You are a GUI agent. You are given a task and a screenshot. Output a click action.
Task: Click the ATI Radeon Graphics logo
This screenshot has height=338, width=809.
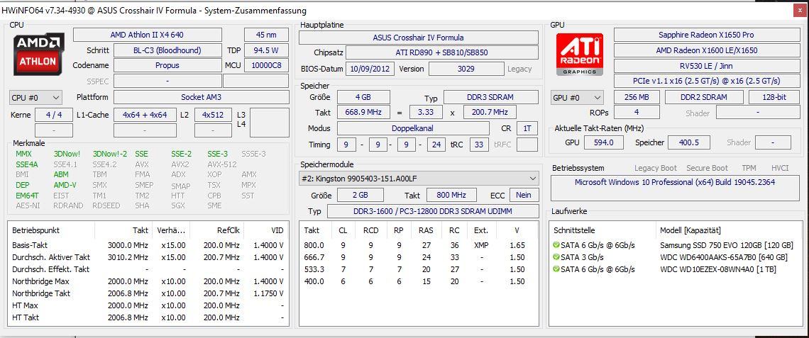point(580,54)
